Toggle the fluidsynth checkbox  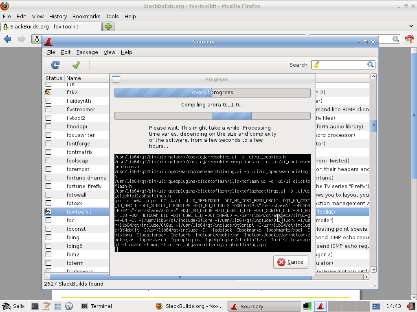click(x=48, y=101)
